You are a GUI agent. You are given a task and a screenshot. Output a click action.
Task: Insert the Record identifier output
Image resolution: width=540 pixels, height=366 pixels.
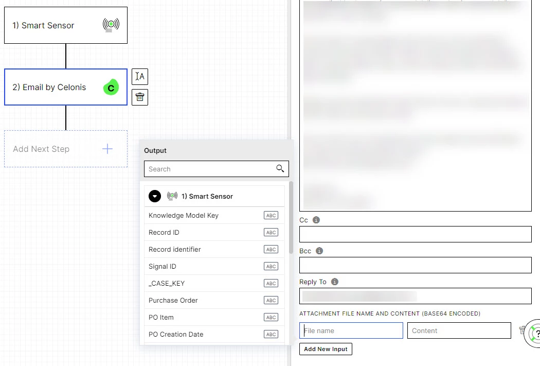pos(214,249)
